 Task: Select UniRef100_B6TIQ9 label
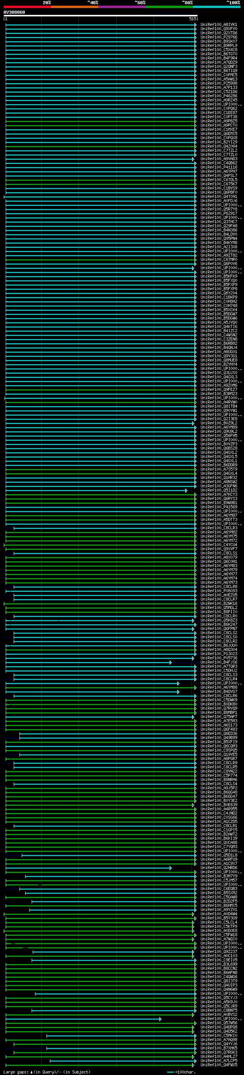pos(218,71)
